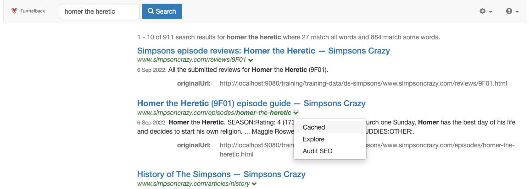530x189 pixels.
Task: Select Audit SEO menu option
Action: 318,151
